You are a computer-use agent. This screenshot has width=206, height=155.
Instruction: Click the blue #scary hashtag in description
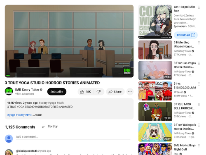tap(20, 115)
